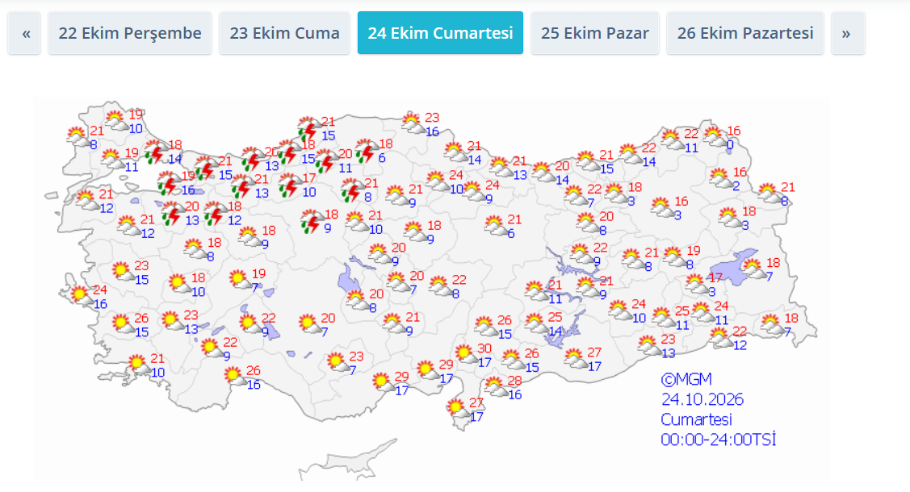This screenshot has height=492, width=910.
Task: Click the ©MGM copyright label
Action: [x=686, y=380]
